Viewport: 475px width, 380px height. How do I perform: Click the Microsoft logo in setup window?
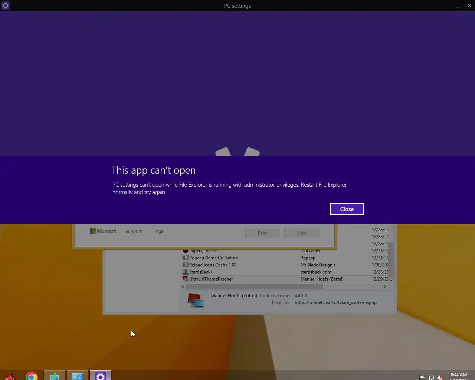103,231
